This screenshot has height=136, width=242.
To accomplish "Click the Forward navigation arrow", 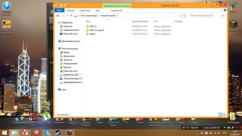I will pos(63,15).
